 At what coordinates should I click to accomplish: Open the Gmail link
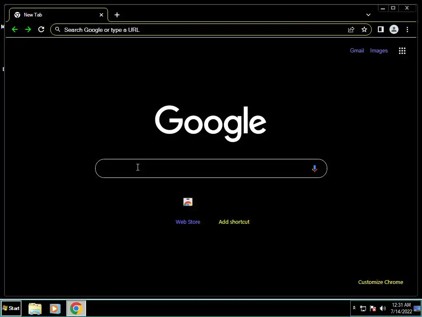357,50
